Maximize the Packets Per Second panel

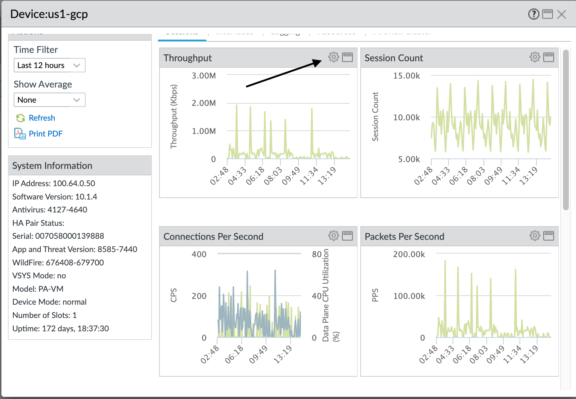coord(549,236)
